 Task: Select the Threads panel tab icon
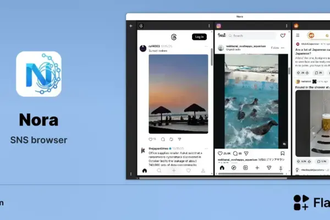(141, 26)
